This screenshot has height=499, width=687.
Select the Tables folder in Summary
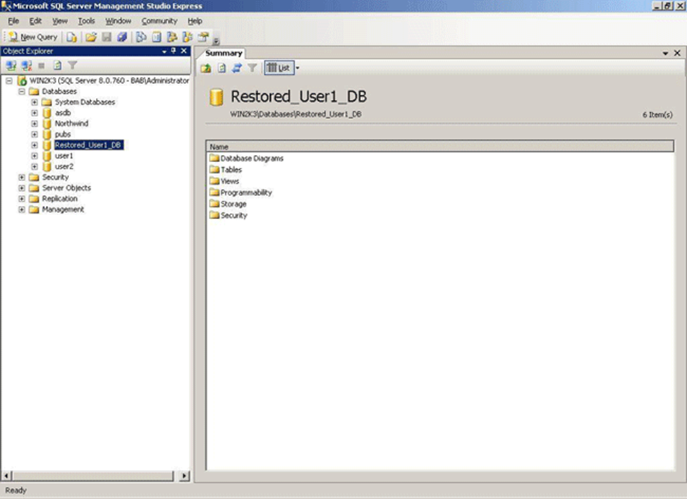pyautogui.click(x=226, y=170)
